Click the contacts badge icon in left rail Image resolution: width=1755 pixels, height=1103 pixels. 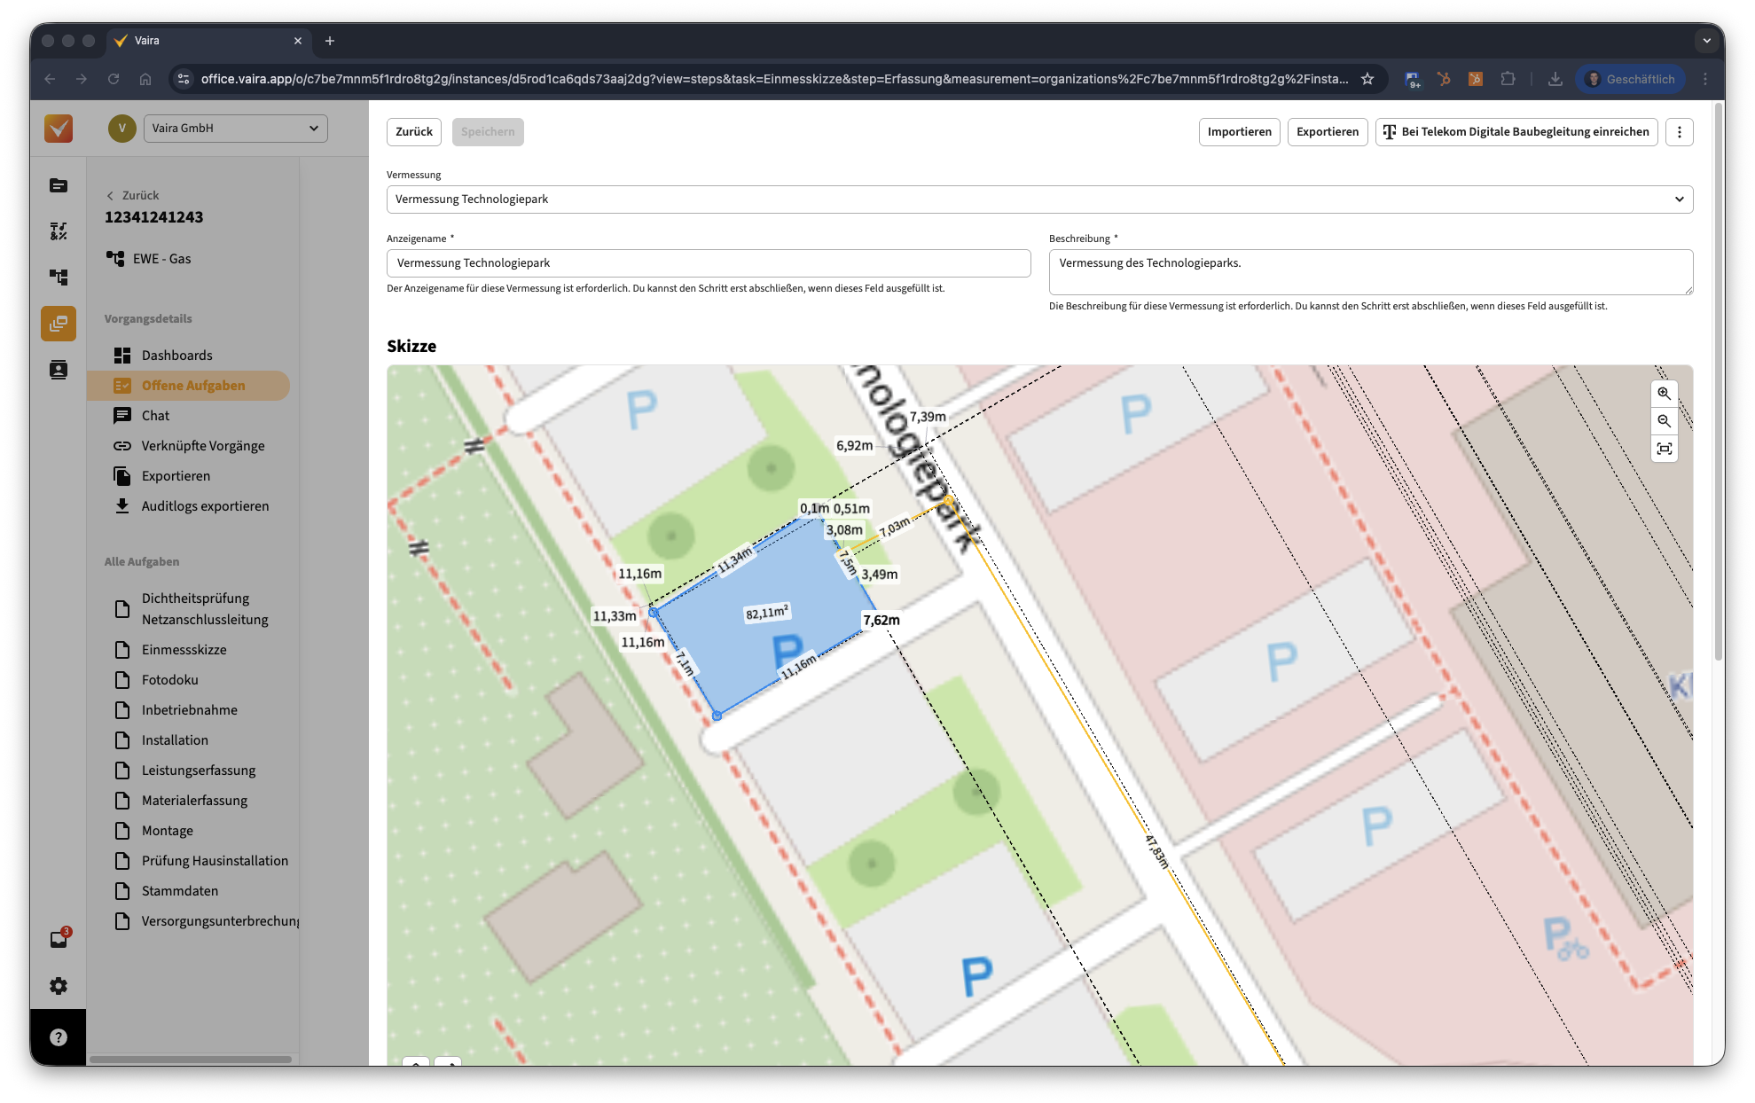59,370
